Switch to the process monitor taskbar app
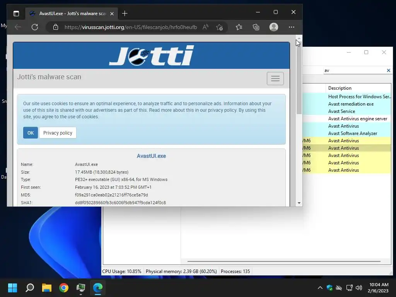The height and width of the screenshot is (297, 396). click(x=81, y=288)
